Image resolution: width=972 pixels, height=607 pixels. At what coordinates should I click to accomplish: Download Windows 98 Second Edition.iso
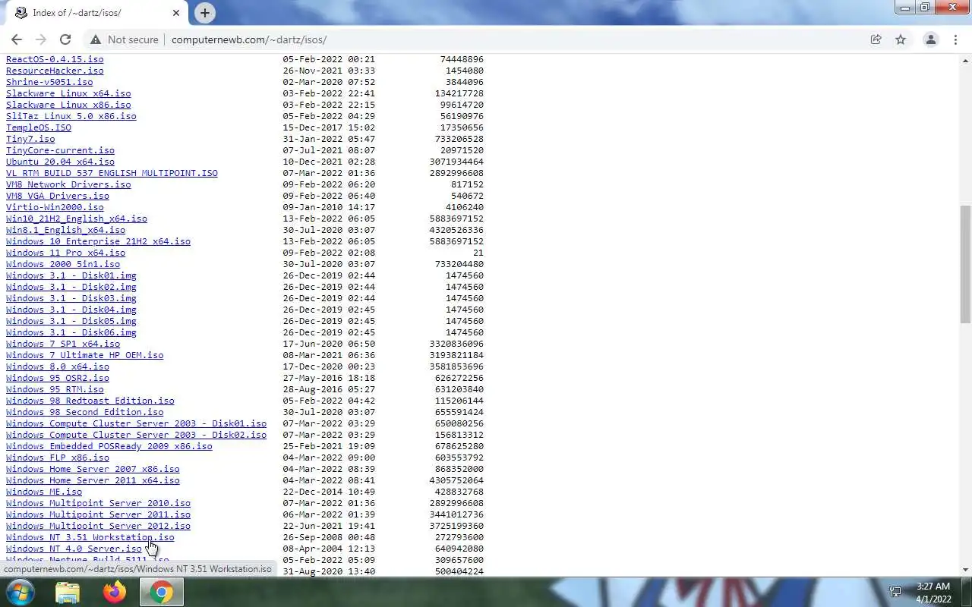pos(85,412)
